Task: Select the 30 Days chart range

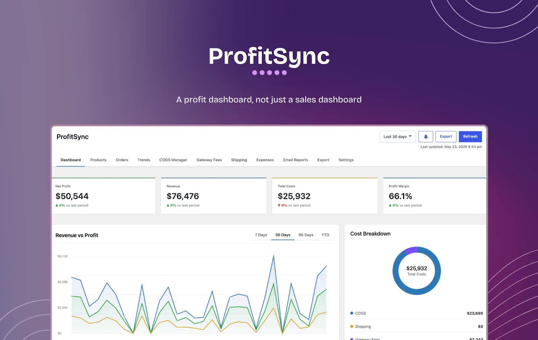Action: pos(283,235)
